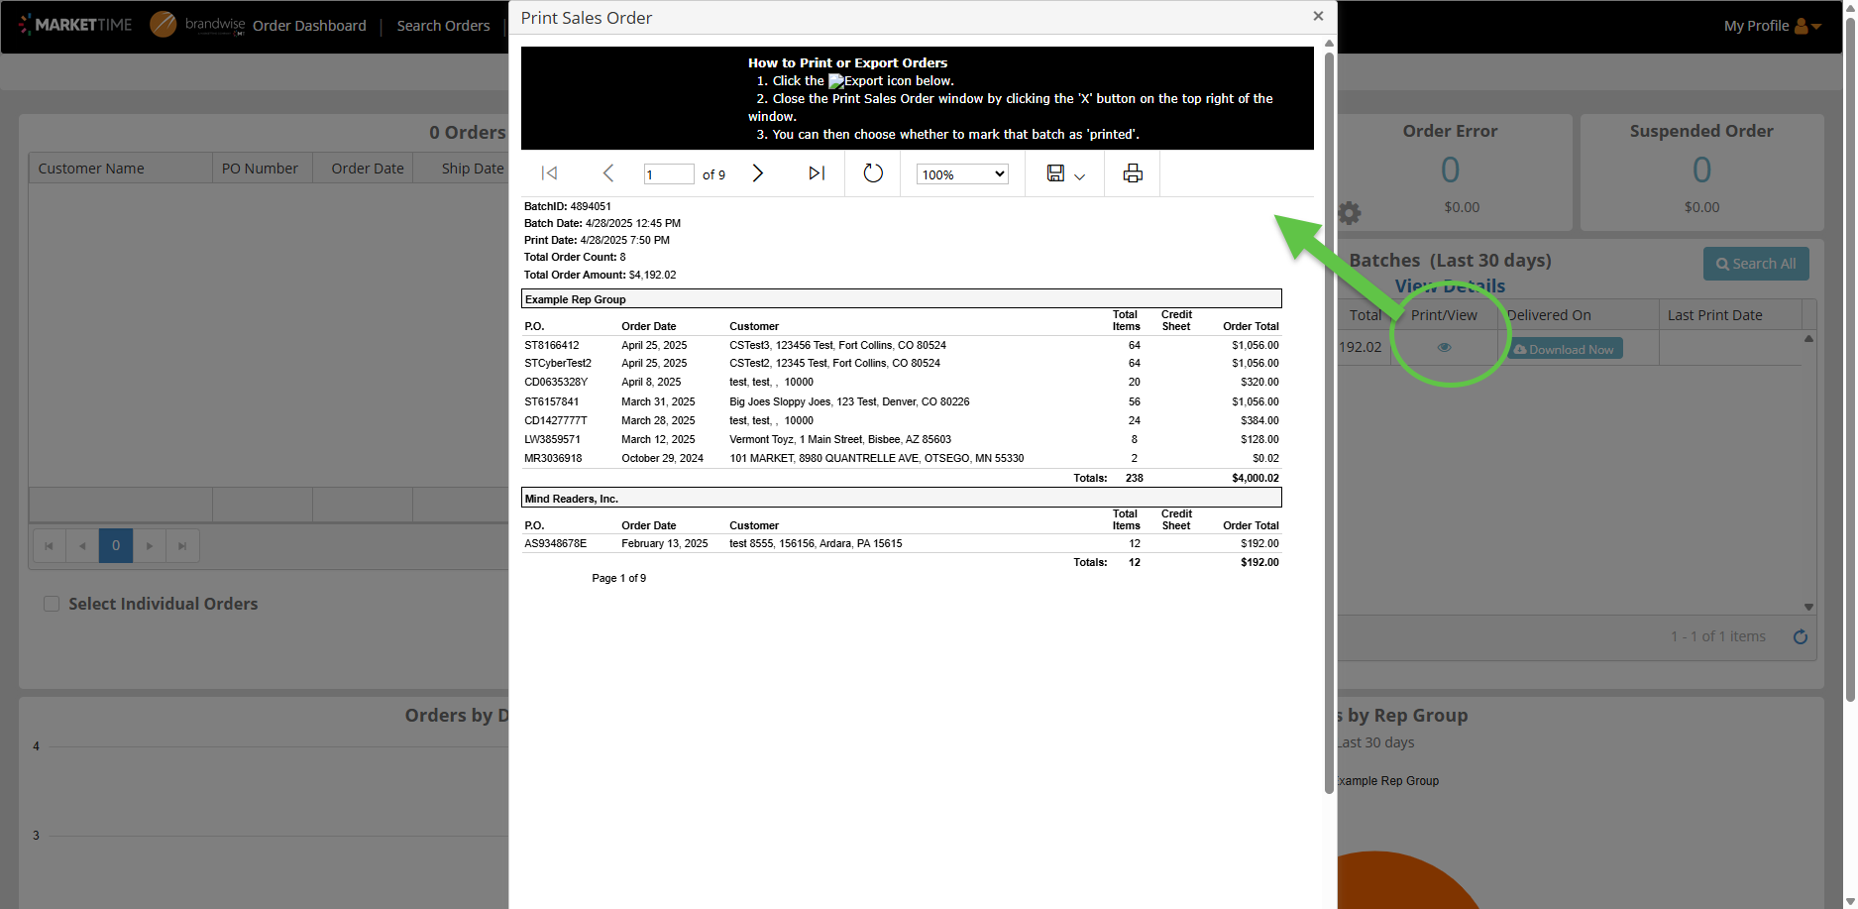
Task: Click the MarketTime logo
Action: (x=75, y=25)
